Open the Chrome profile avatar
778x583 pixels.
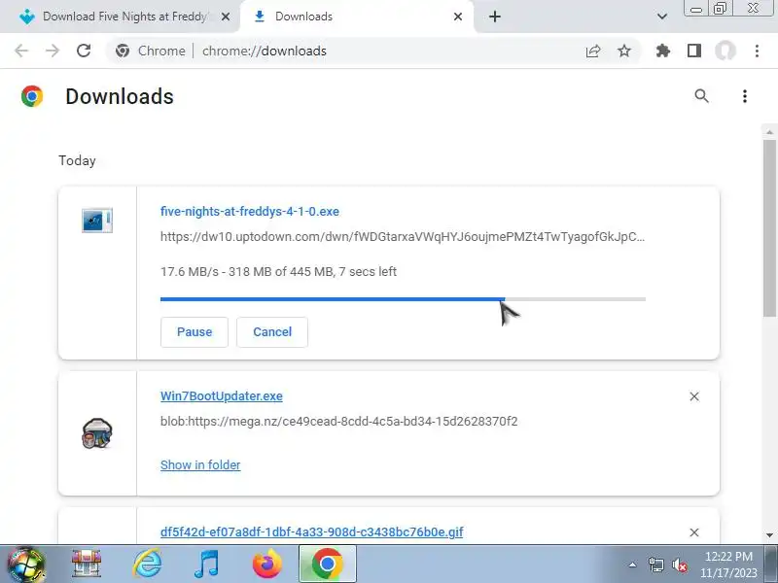coord(725,51)
